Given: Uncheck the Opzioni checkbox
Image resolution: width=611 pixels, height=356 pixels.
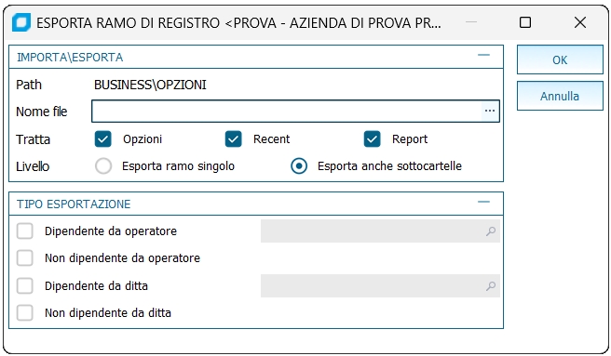Looking at the screenshot, I should click(x=102, y=138).
